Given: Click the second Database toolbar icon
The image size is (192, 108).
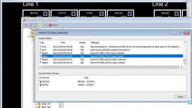Looking at the screenshot, I should pyautogui.click(x=31, y=25).
